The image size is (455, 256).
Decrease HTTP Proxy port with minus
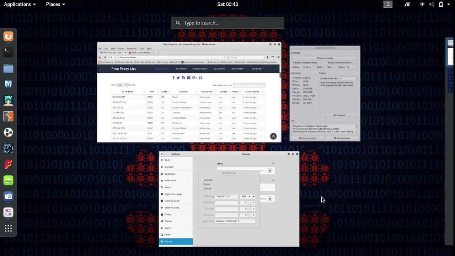point(249,196)
